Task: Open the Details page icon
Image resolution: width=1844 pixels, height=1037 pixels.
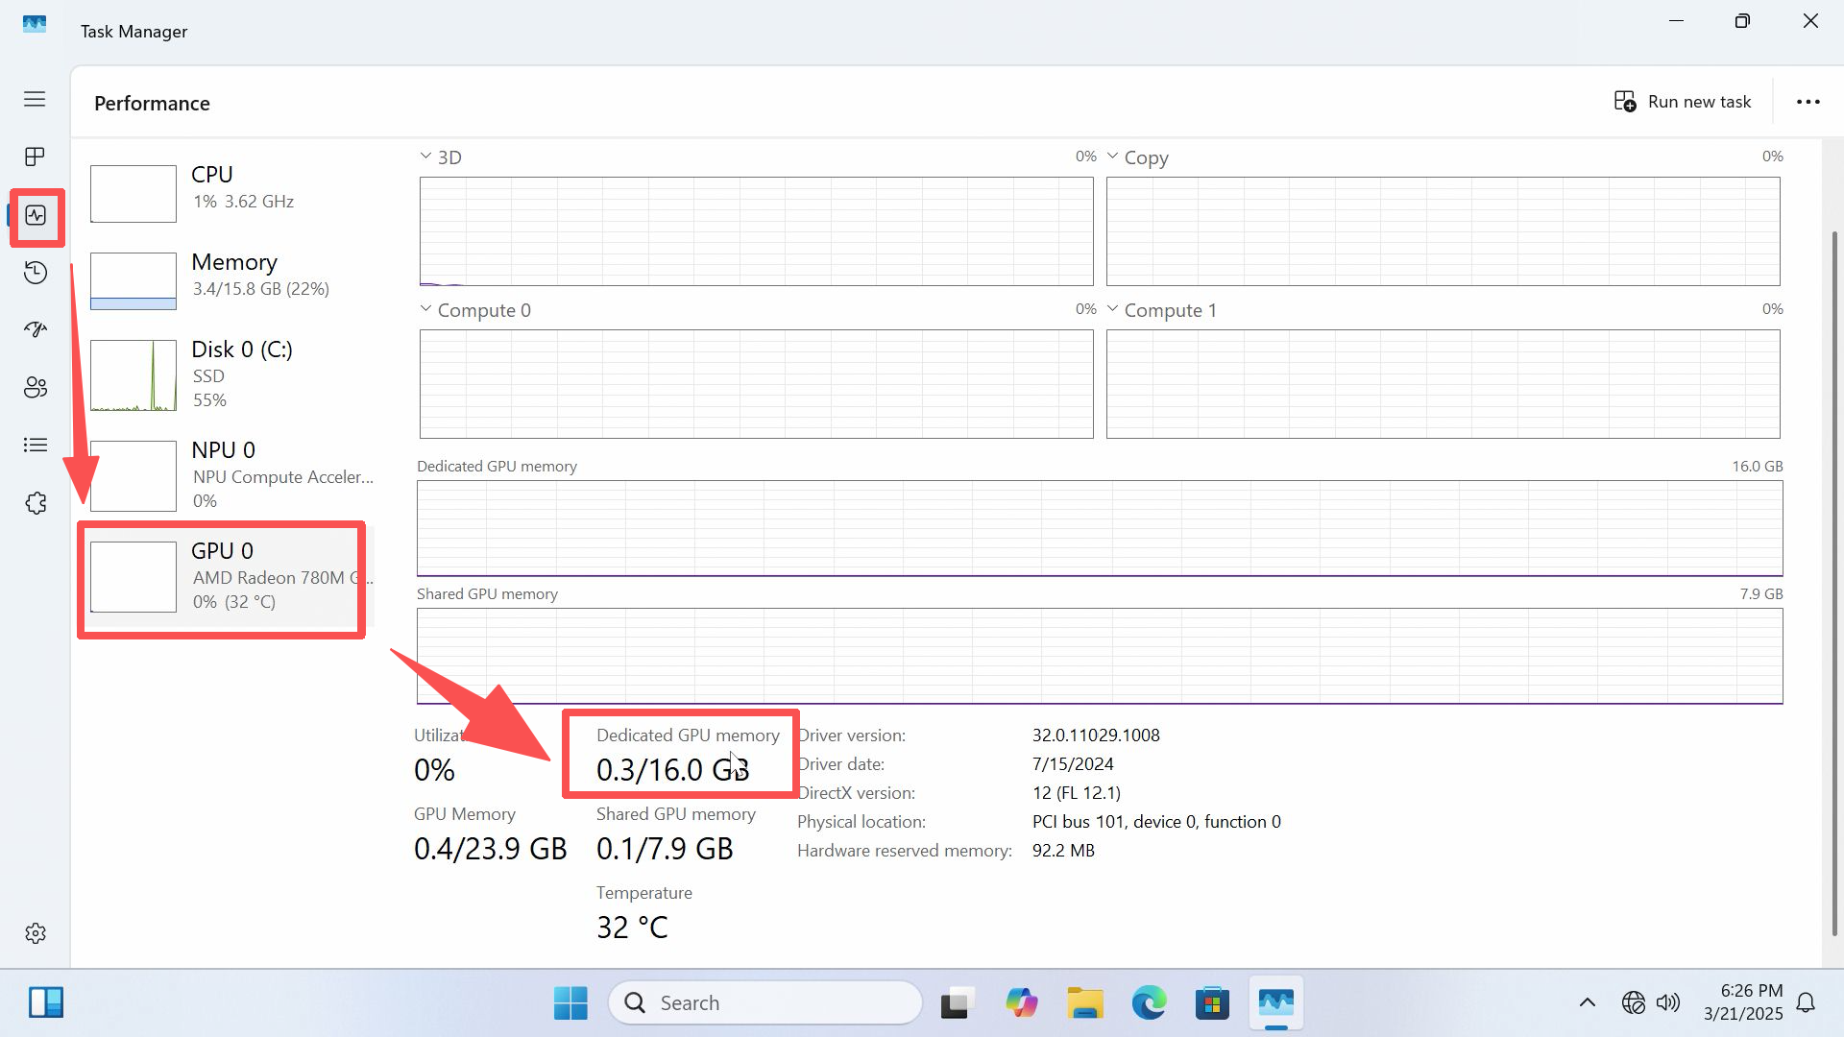Action: tap(35, 445)
